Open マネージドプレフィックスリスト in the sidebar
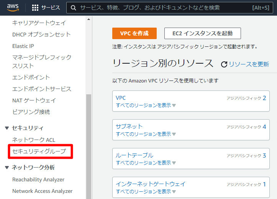This screenshot has width=277, height=199. (x=42, y=61)
